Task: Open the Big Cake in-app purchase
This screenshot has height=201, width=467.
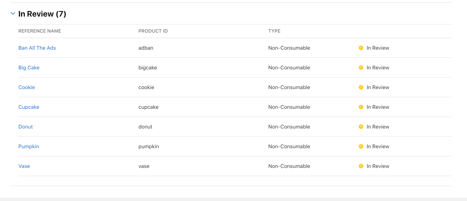Action: coord(29,68)
